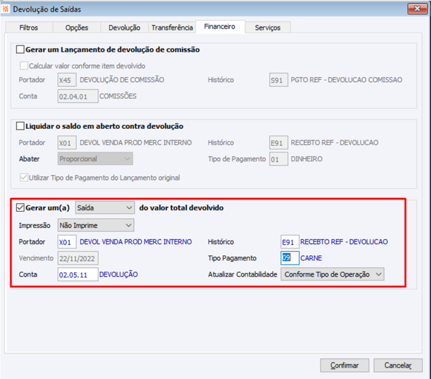Click the Confirmar button
The width and height of the screenshot is (431, 379).
click(344, 365)
